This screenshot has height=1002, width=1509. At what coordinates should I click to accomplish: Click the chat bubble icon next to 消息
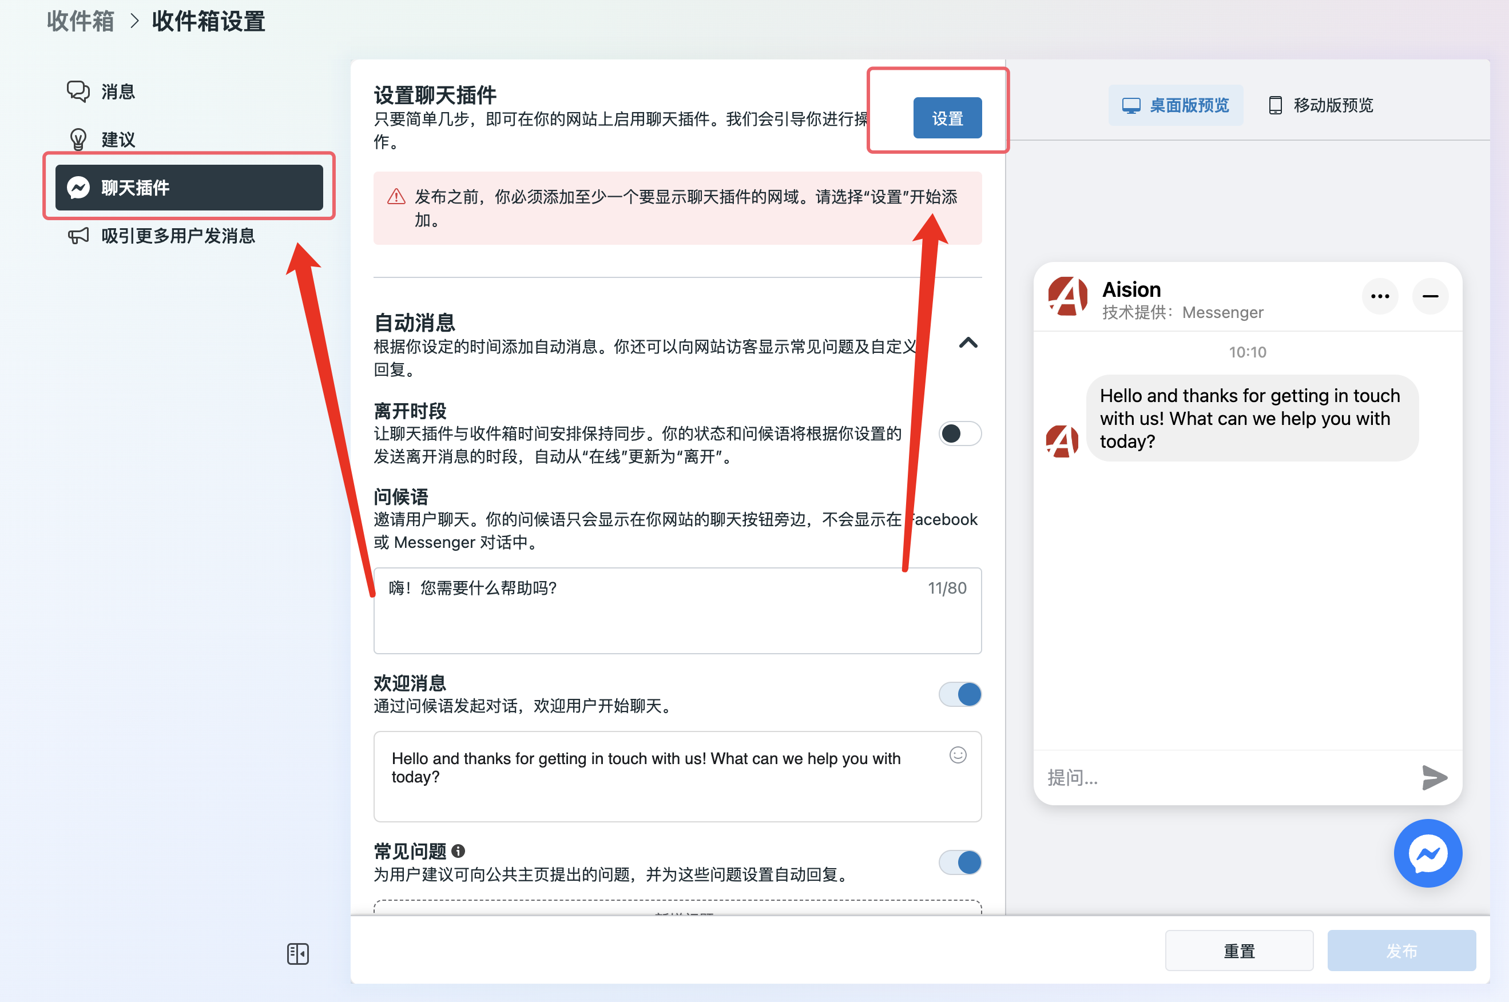tap(78, 92)
